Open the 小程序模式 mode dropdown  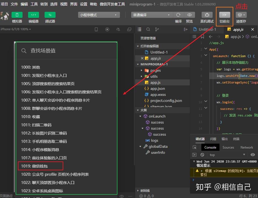click(x=99, y=15)
